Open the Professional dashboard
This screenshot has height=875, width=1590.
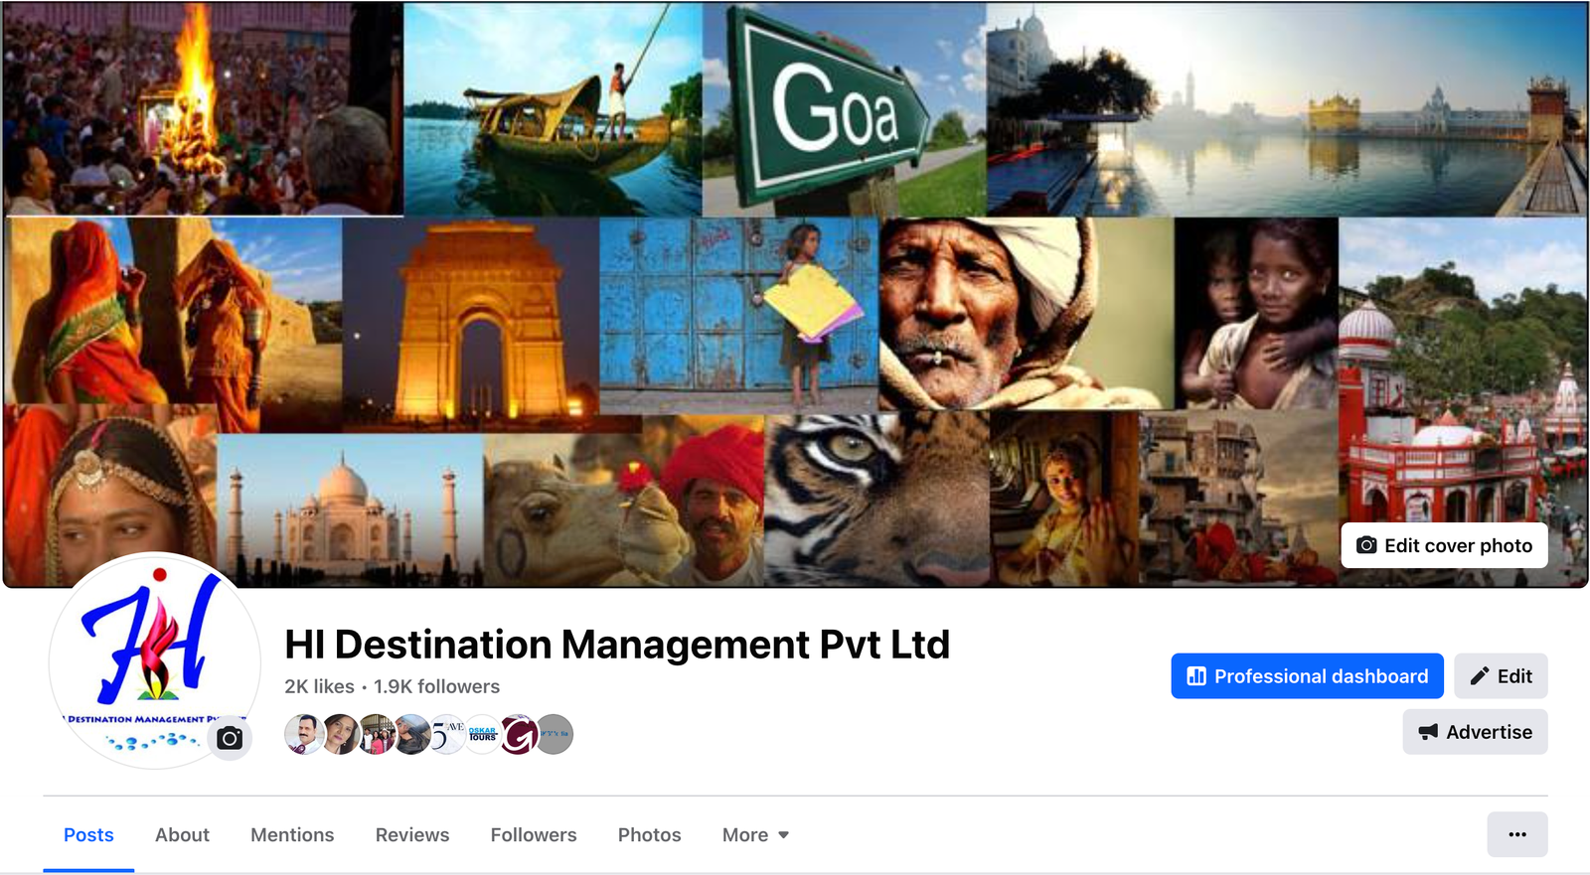(x=1307, y=676)
